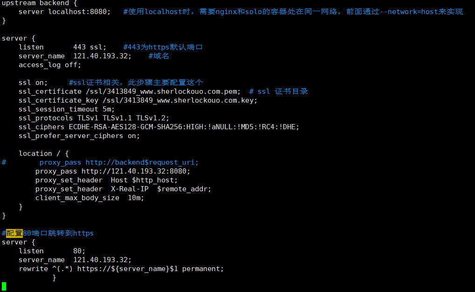Image resolution: width=475 pixels, height=292 pixels.
Task: Click the https://${server_name}$1 rewrite target
Action: 128,269
